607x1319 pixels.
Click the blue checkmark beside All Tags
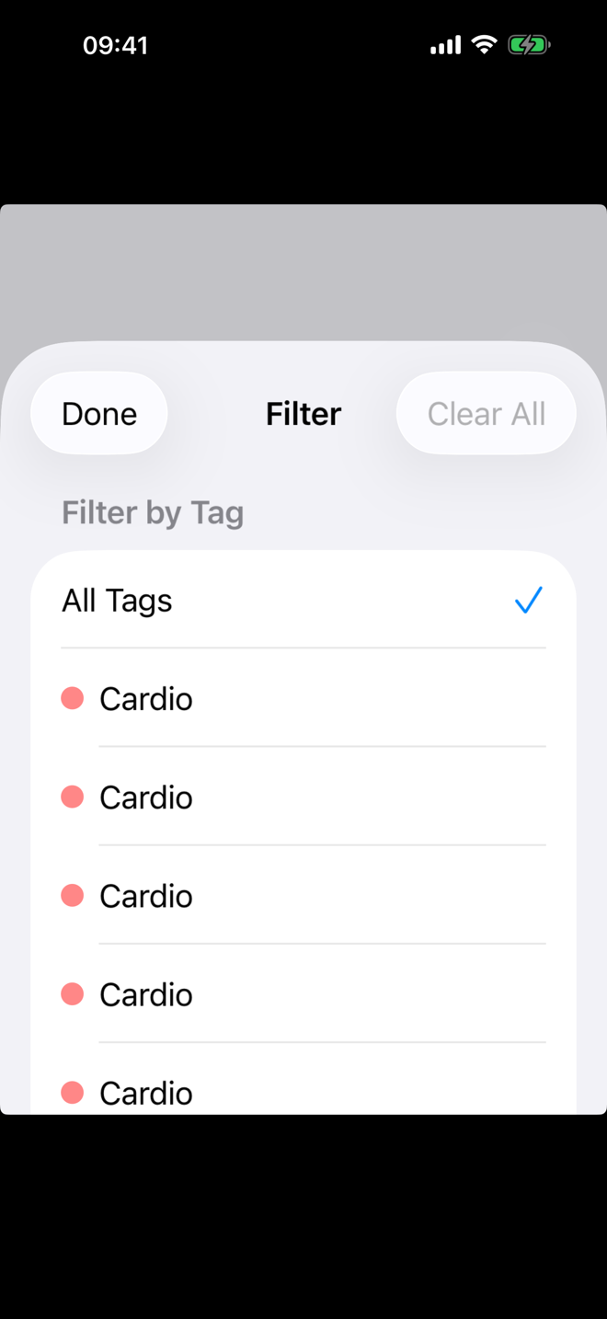528,601
